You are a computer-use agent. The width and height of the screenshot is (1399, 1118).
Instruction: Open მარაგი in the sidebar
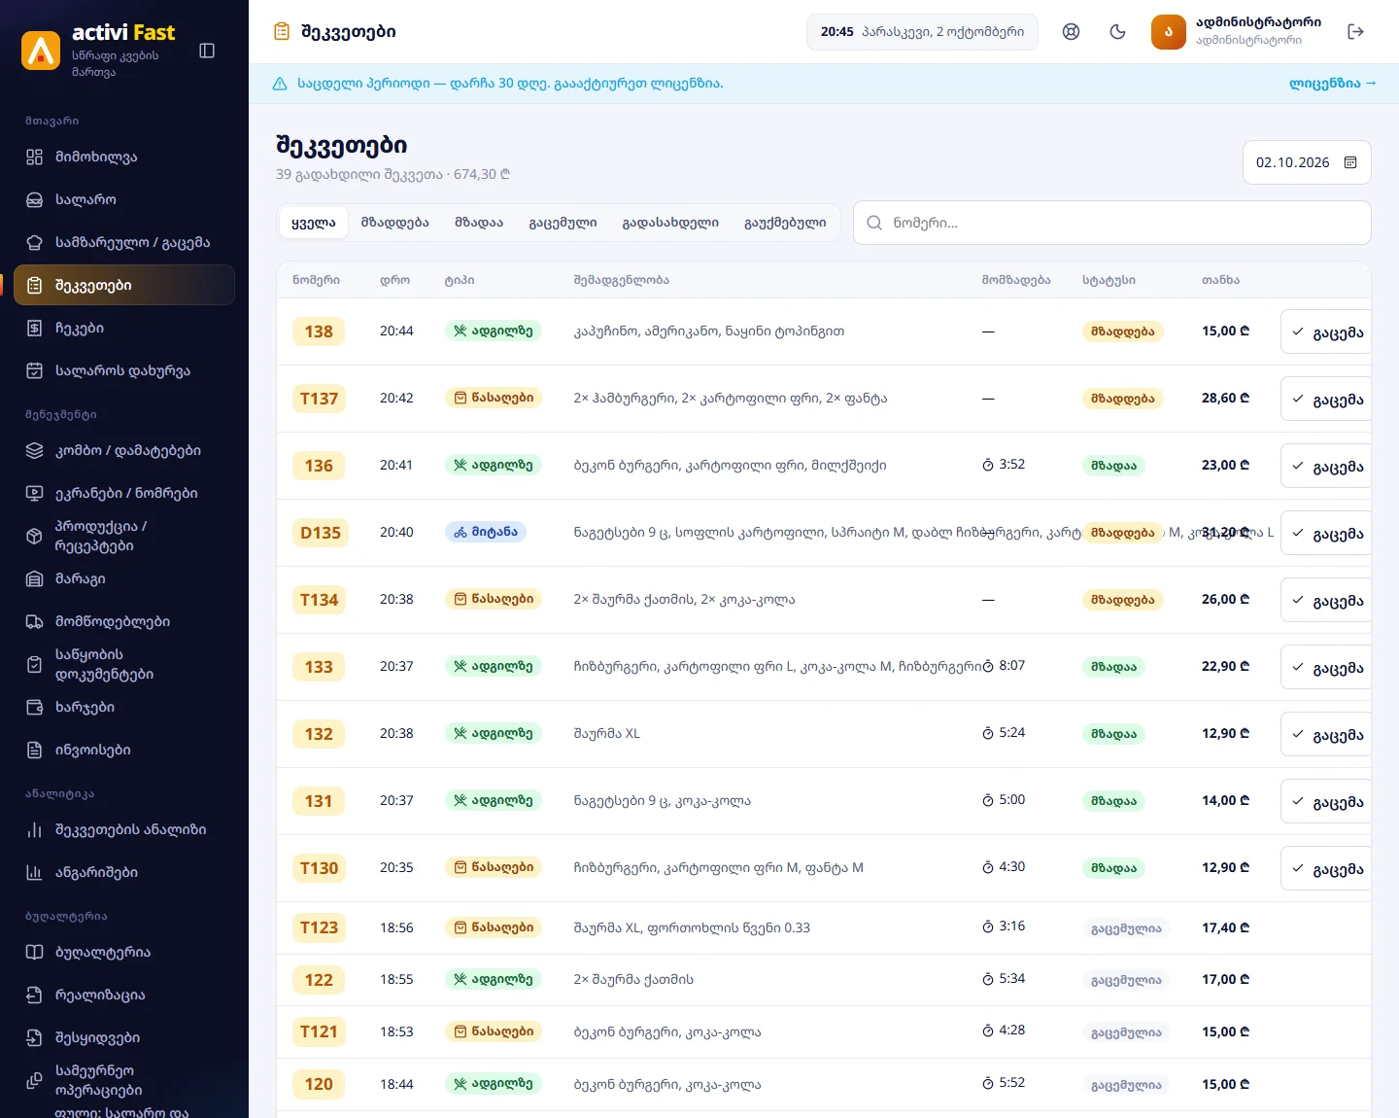coord(124,578)
